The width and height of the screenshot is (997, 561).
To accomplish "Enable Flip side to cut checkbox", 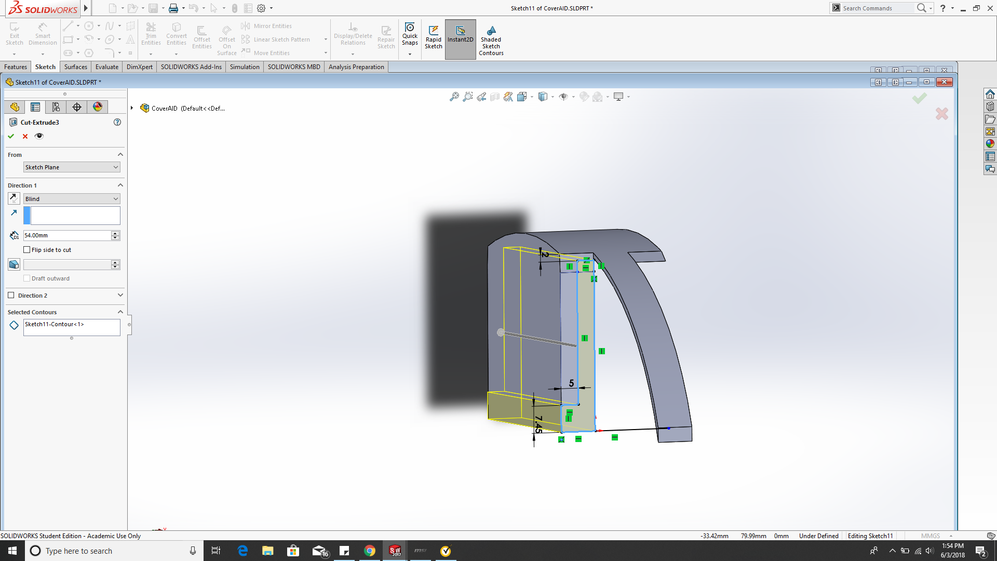I will click(x=27, y=250).
